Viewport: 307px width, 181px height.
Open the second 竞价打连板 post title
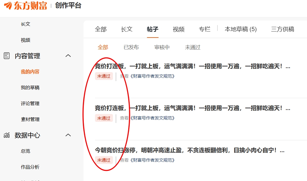[192, 108]
